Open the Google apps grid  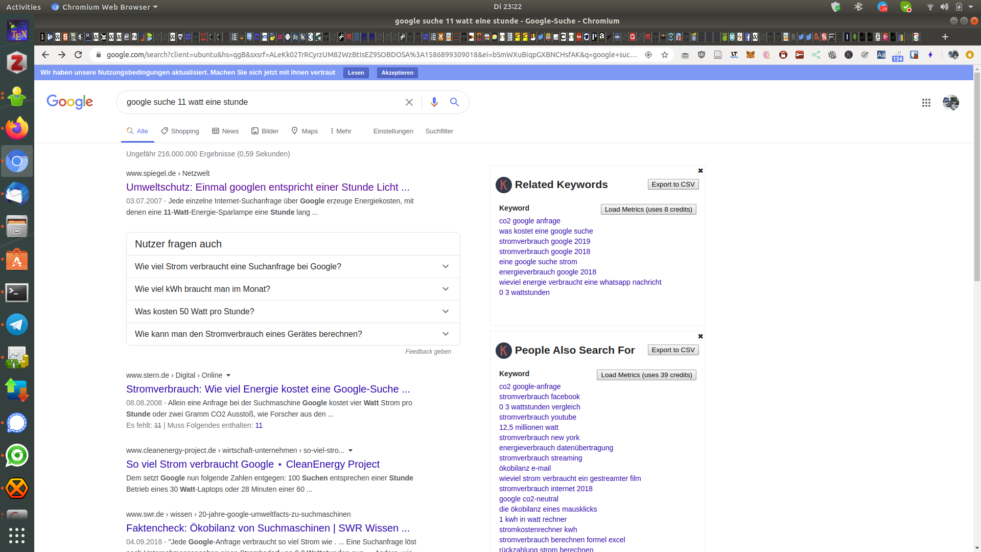click(926, 103)
